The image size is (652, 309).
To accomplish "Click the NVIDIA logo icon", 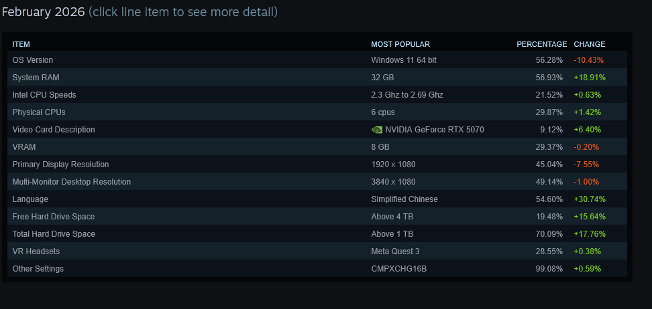I will 376,130.
